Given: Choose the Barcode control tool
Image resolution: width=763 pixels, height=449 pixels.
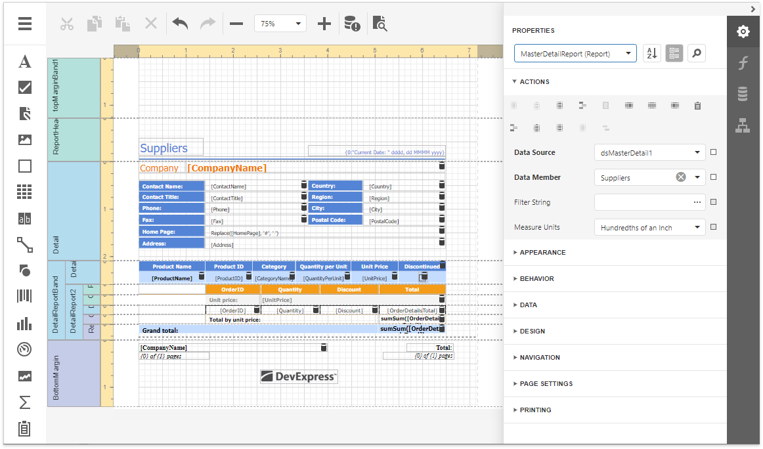Looking at the screenshot, I should click(25, 297).
